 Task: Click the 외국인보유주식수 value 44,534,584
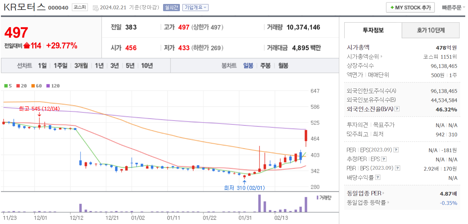(444, 100)
